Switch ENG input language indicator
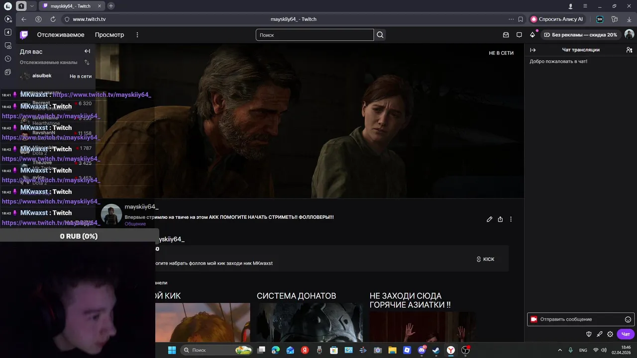Screen dimensions: 637x358 tap(583, 350)
